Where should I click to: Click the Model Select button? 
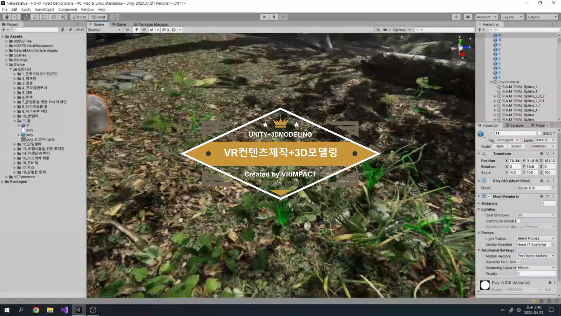pyautogui.click(x=516, y=146)
